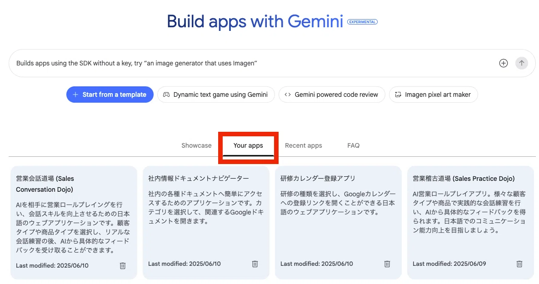Choose Imagen pixel art maker template
This screenshot has width=539, height=284.
pos(433,95)
